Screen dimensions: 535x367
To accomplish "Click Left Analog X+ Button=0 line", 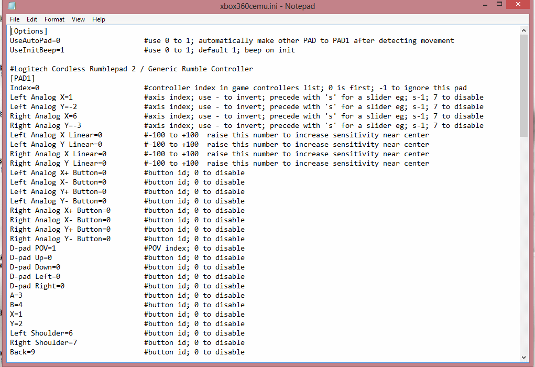I will (x=58, y=172).
